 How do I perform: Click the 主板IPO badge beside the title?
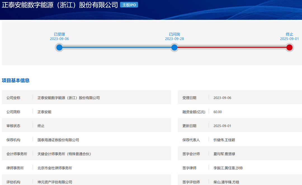[129, 5]
